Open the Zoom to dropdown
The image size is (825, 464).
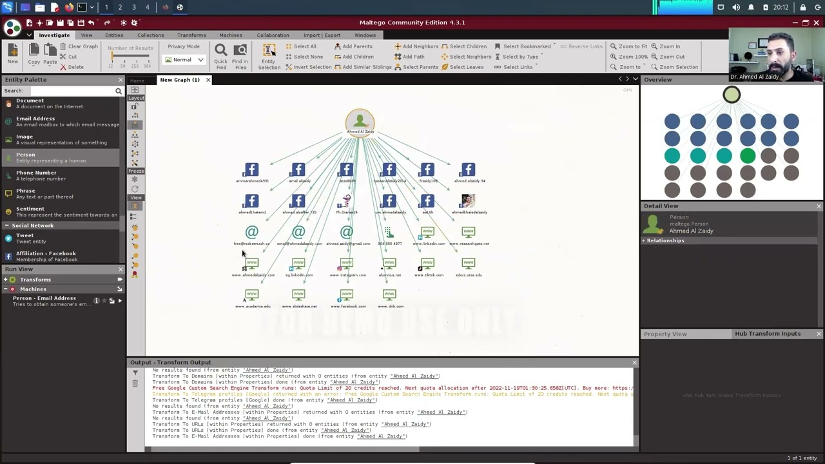tap(628, 67)
